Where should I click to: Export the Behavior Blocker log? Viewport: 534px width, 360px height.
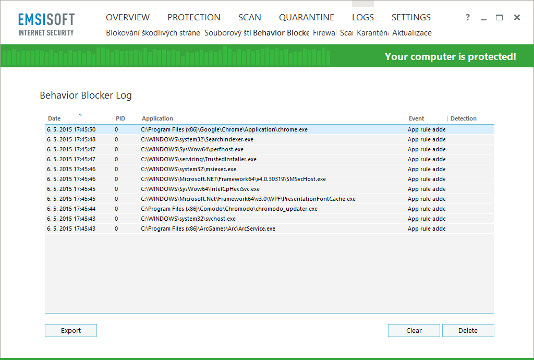70,330
